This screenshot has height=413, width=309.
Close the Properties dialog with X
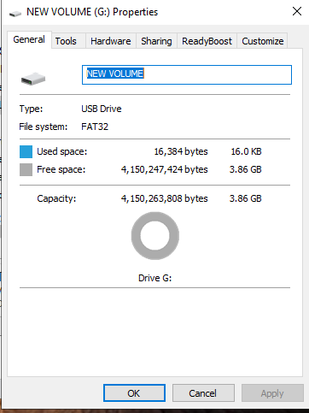coord(297,11)
